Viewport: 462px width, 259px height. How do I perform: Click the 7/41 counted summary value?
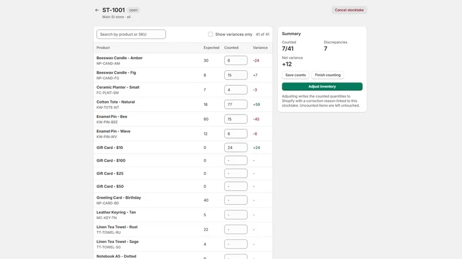[x=288, y=49]
